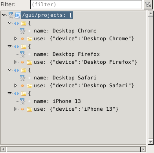Click the horizontal scrollbar left arrow
The width and height of the screenshot is (154, 153).
pos(3,149)
